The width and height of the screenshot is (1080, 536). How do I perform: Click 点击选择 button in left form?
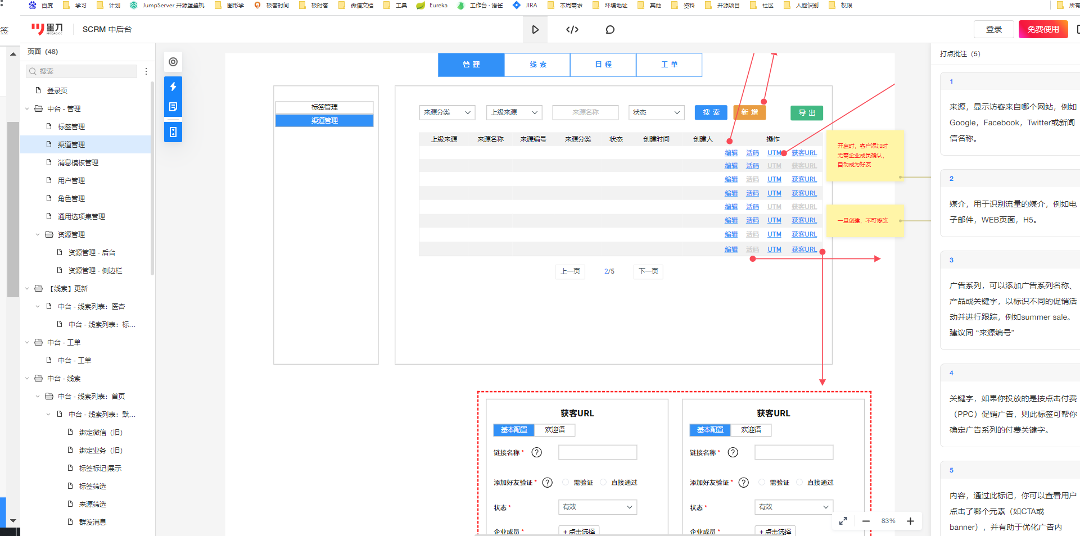[579, 531]
